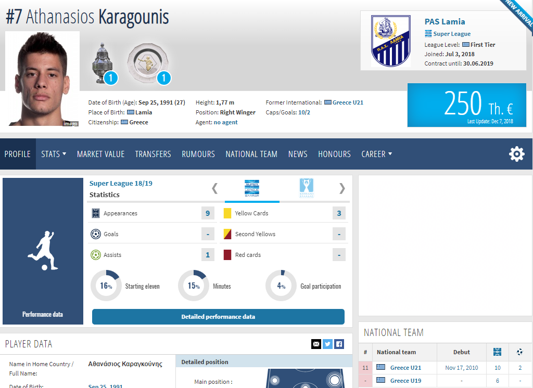Open the settings gear icon in navigation bar
533x388 pixels.
click(517, 154)
